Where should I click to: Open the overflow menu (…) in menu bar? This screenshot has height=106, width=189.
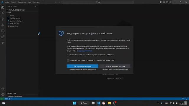click(x=43, y=2)
